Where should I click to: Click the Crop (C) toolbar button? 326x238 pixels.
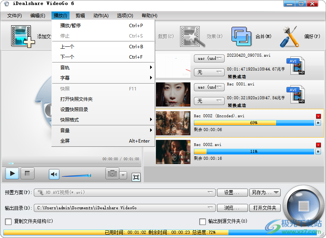[x=166, y=36]
